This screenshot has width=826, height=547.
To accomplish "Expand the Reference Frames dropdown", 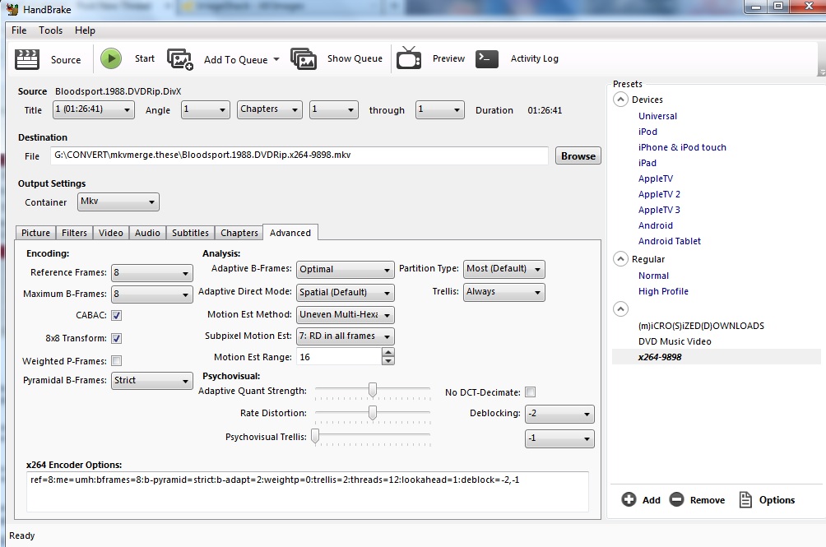I will click(151, 273).
